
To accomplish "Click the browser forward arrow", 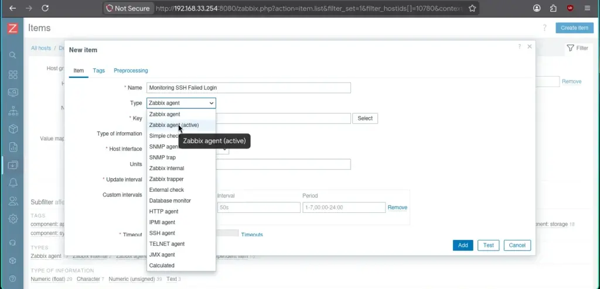I will pos(29,8).
